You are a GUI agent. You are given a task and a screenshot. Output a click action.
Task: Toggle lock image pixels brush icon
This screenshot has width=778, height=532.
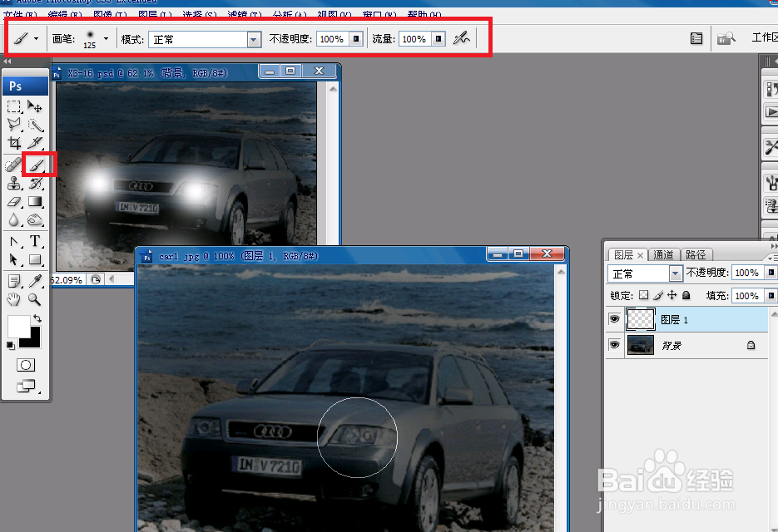click(x=658, y=295)
